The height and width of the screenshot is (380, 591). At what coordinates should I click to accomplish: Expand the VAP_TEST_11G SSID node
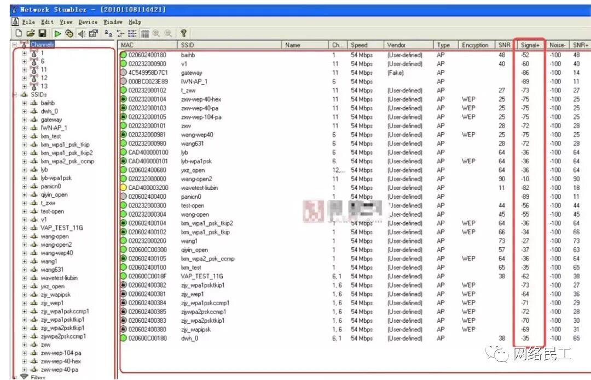(24, 228)
